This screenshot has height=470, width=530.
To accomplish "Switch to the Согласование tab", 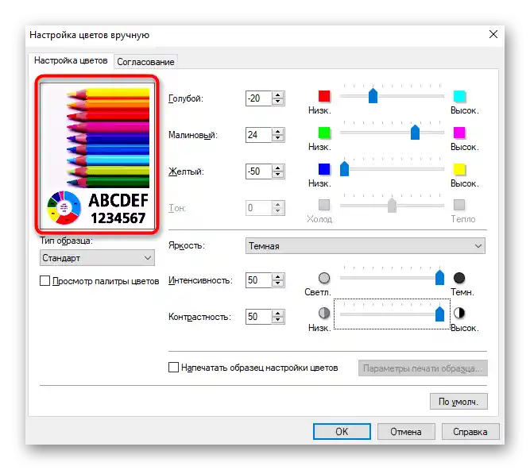I will [145, 62].
